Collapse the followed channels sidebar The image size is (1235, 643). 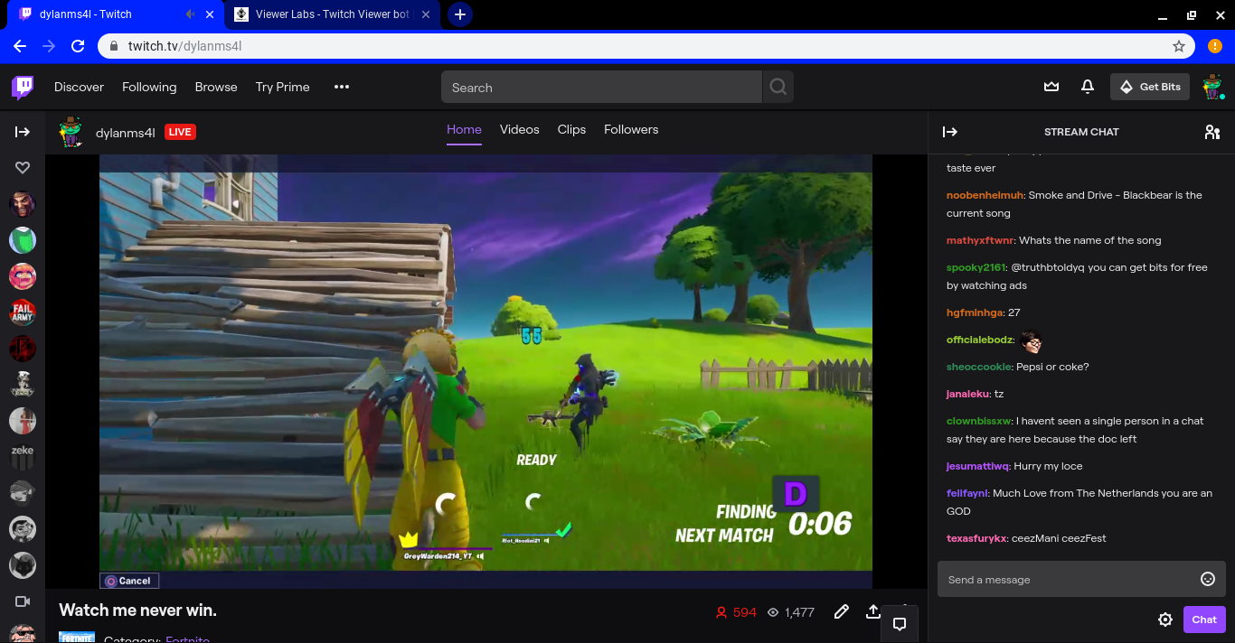tap(22, 132)
